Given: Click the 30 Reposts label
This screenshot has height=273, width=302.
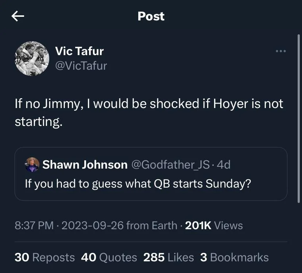Looking at the screenshot, I should click(44, 257).
